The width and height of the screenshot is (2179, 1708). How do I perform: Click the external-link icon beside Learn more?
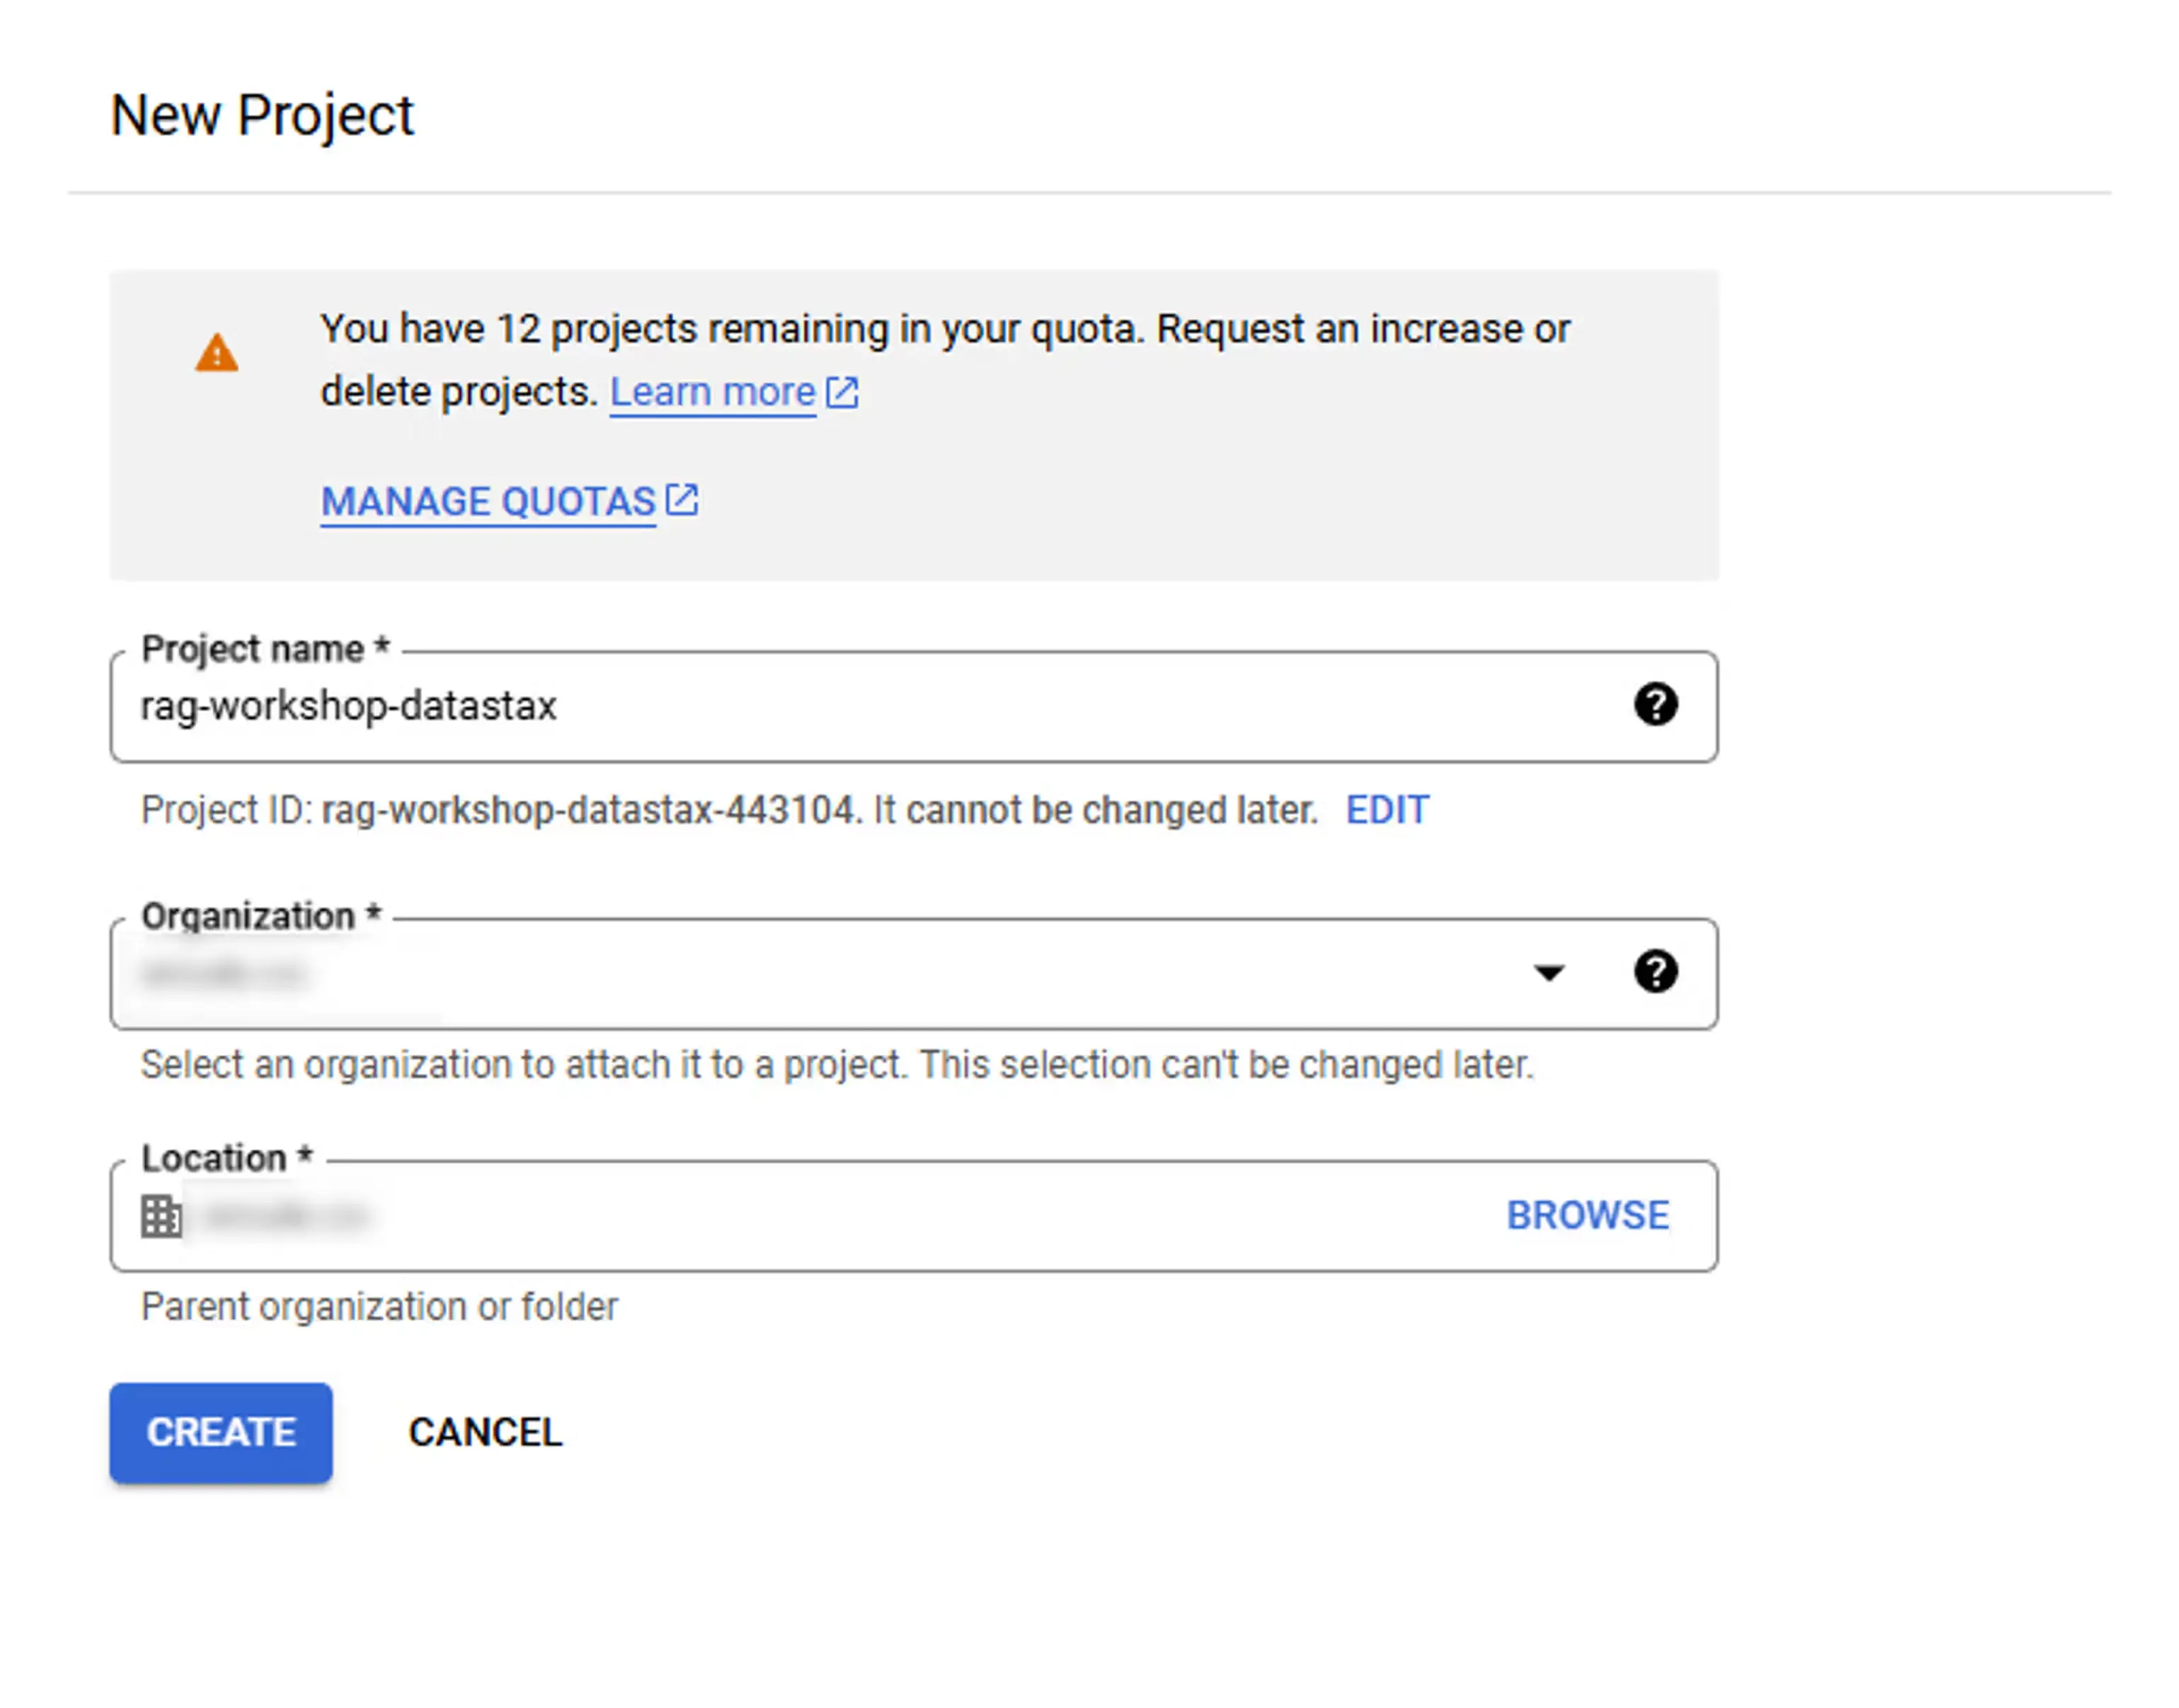pos(842,392)
